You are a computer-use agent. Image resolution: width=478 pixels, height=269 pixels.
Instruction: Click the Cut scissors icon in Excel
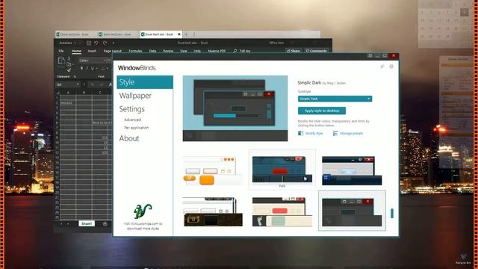pyautogui.click(x=69, y=58)
